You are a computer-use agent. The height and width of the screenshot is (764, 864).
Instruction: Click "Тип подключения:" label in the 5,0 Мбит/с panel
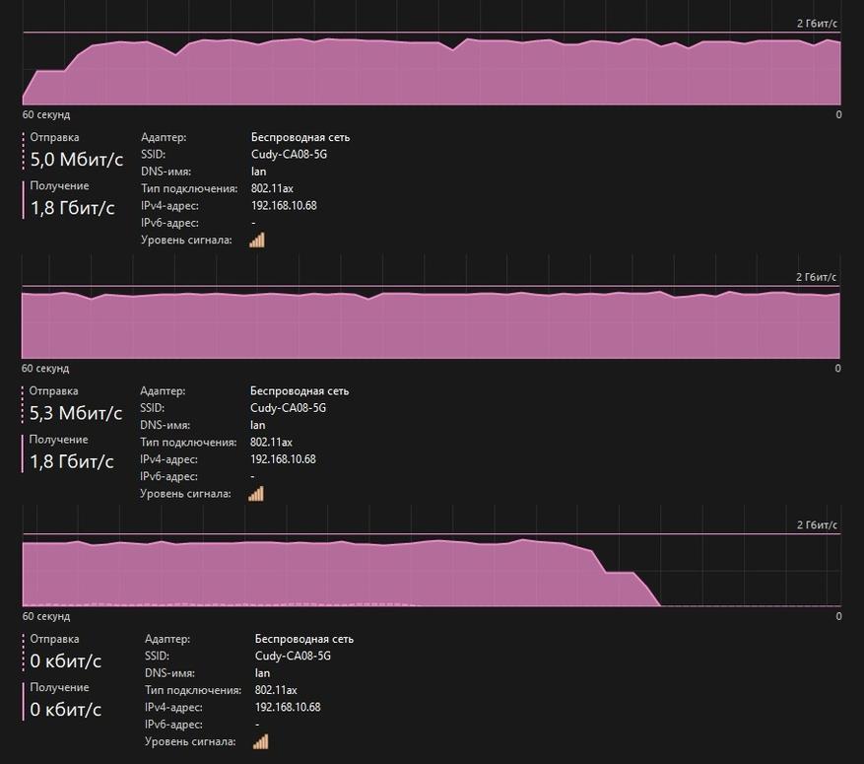pyautogui.click(x=189, y=188)
